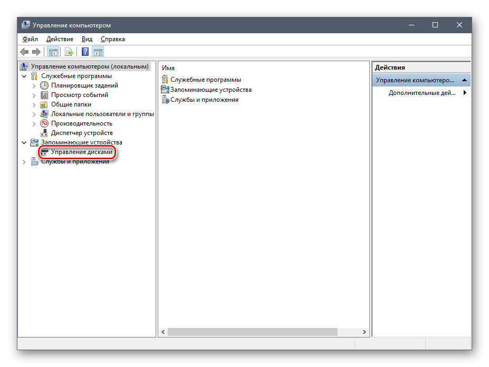The image size is (489, 367).
Task: Open the Вид menu
Action: click(x=87, y=39)
